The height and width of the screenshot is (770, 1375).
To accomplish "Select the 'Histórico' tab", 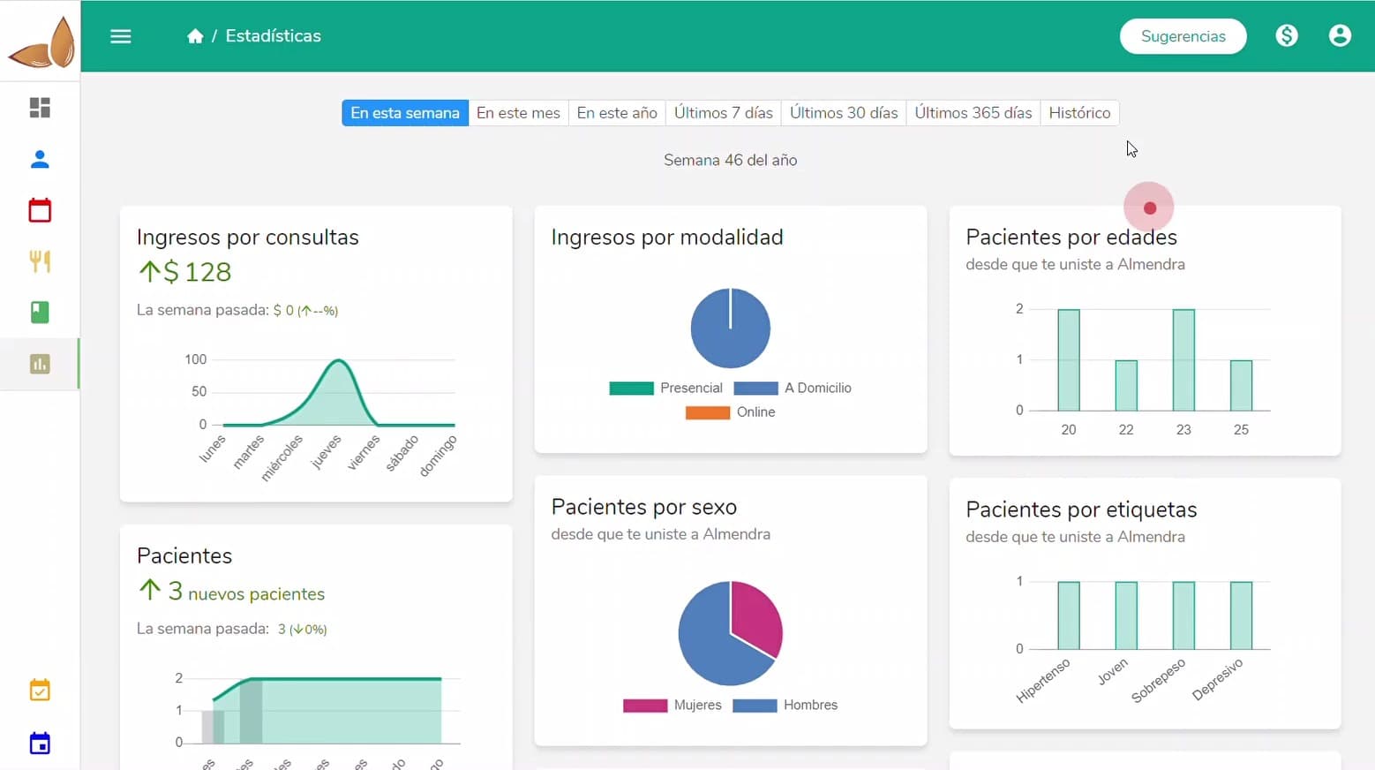I will click(1078, 113).
